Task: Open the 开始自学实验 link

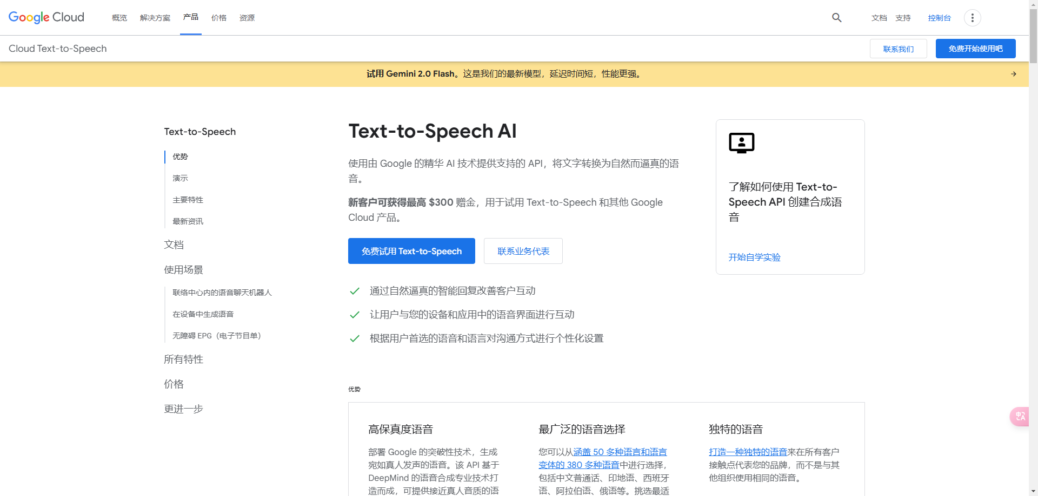Action: click(x=754, y=257)
